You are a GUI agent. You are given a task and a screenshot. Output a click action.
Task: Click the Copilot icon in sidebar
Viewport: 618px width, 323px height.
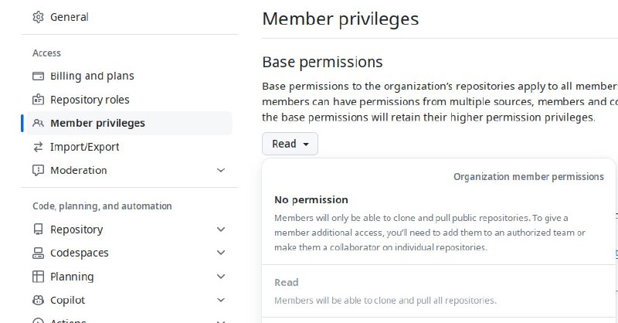[38, 300]
